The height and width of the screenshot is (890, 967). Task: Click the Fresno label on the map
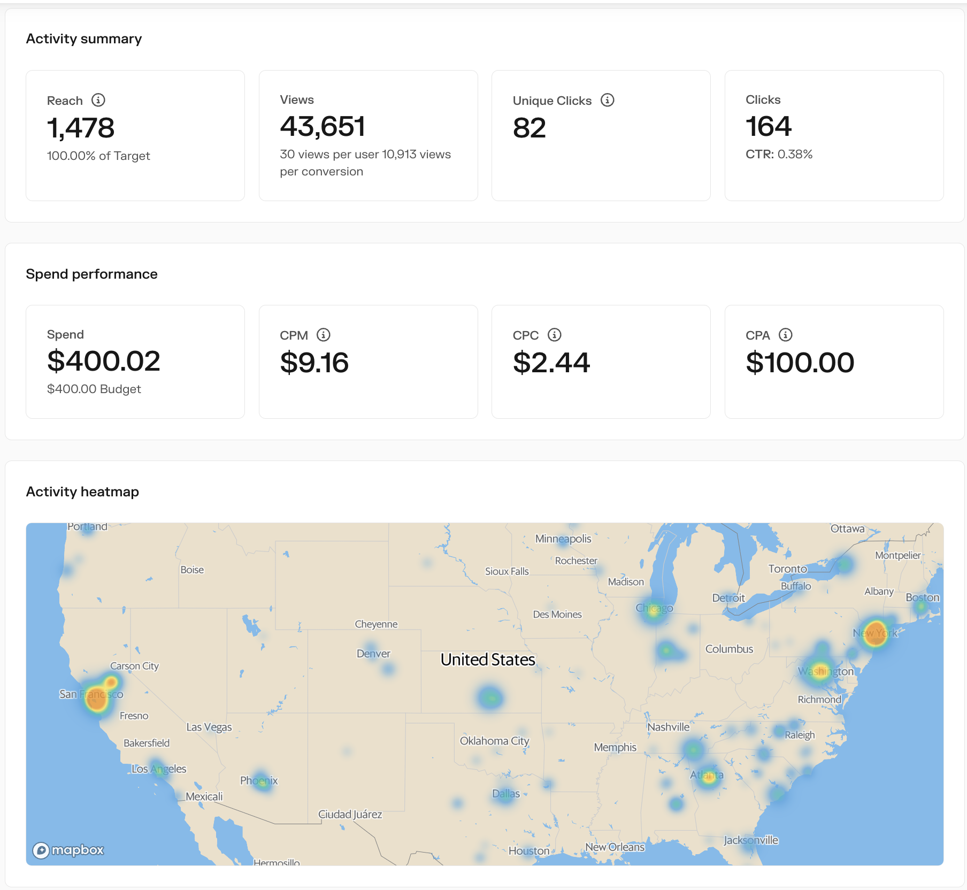(134, 716)
